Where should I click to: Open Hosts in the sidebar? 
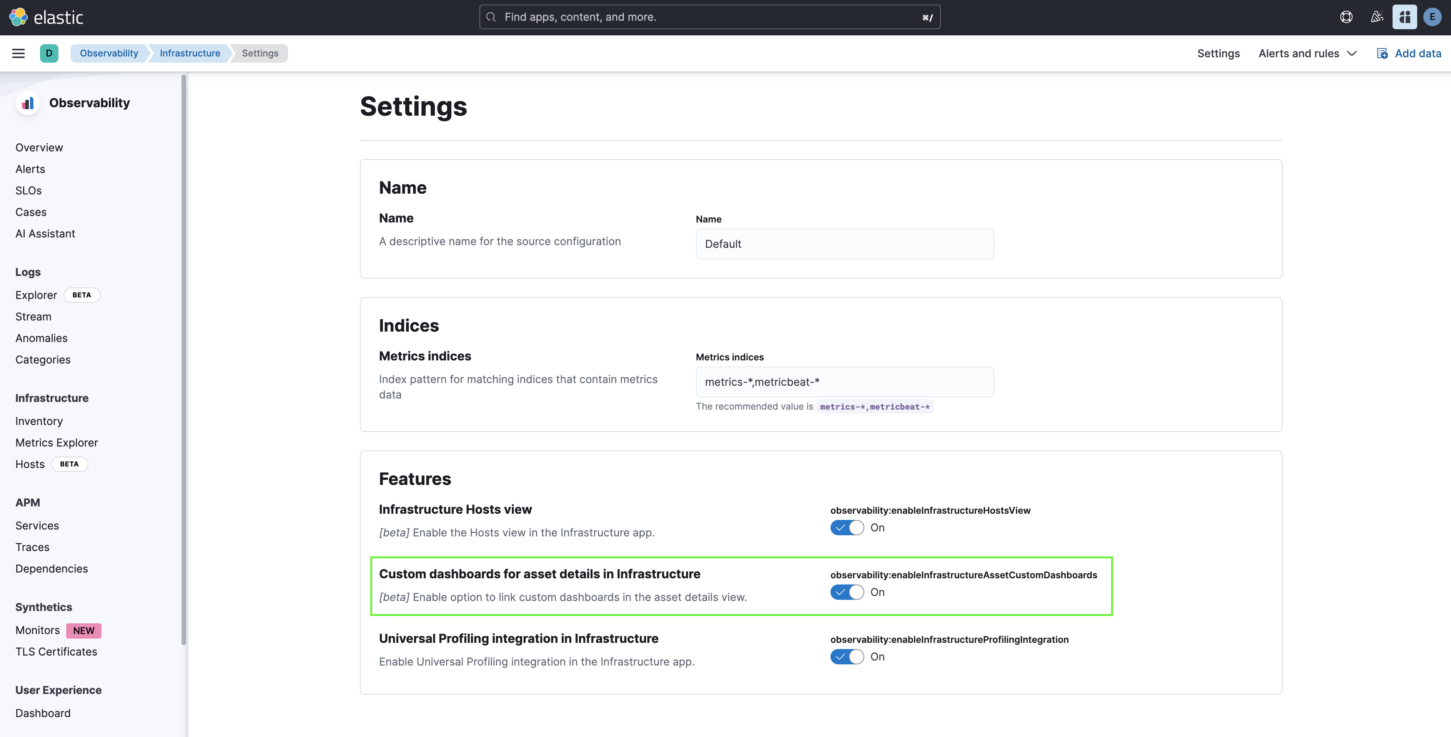pos(30,465)
